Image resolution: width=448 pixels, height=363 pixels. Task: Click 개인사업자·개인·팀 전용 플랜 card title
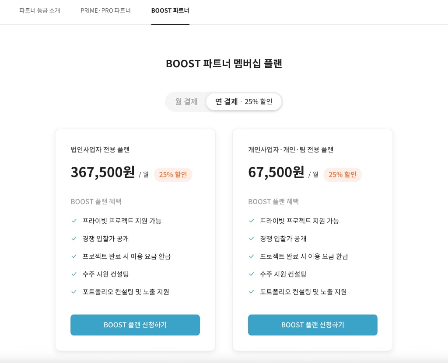tap(291, 149)
